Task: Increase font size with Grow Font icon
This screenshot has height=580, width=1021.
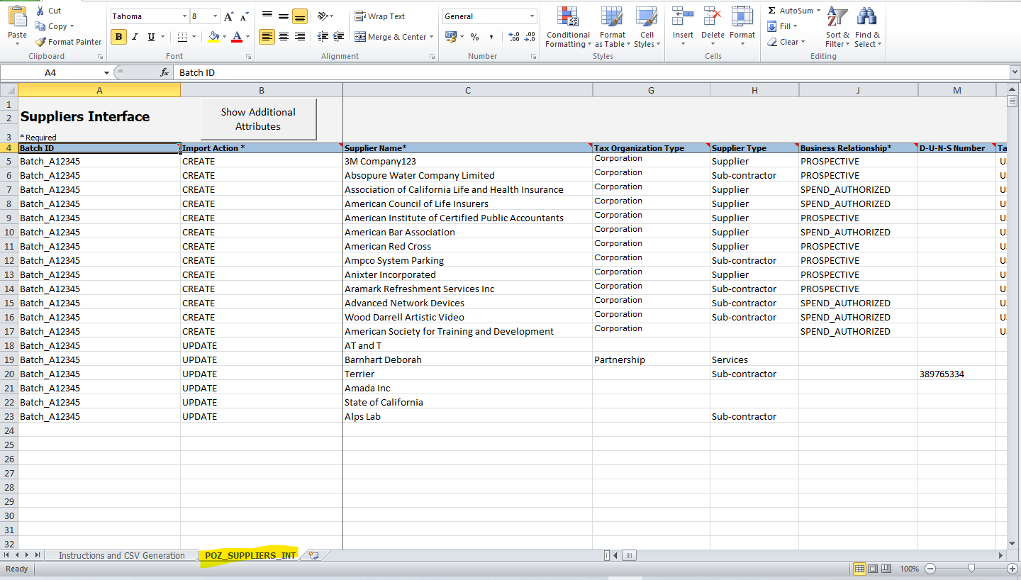Action: click(x=229, y=16)
